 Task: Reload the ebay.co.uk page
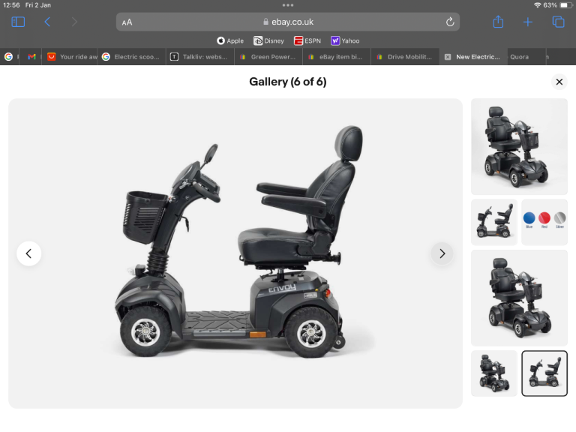click(x=450, y=22)
